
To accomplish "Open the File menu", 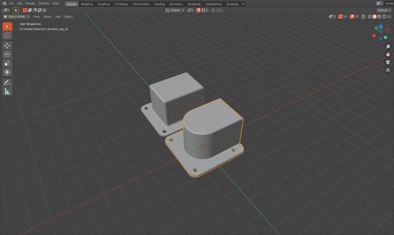I will (11, 3).
